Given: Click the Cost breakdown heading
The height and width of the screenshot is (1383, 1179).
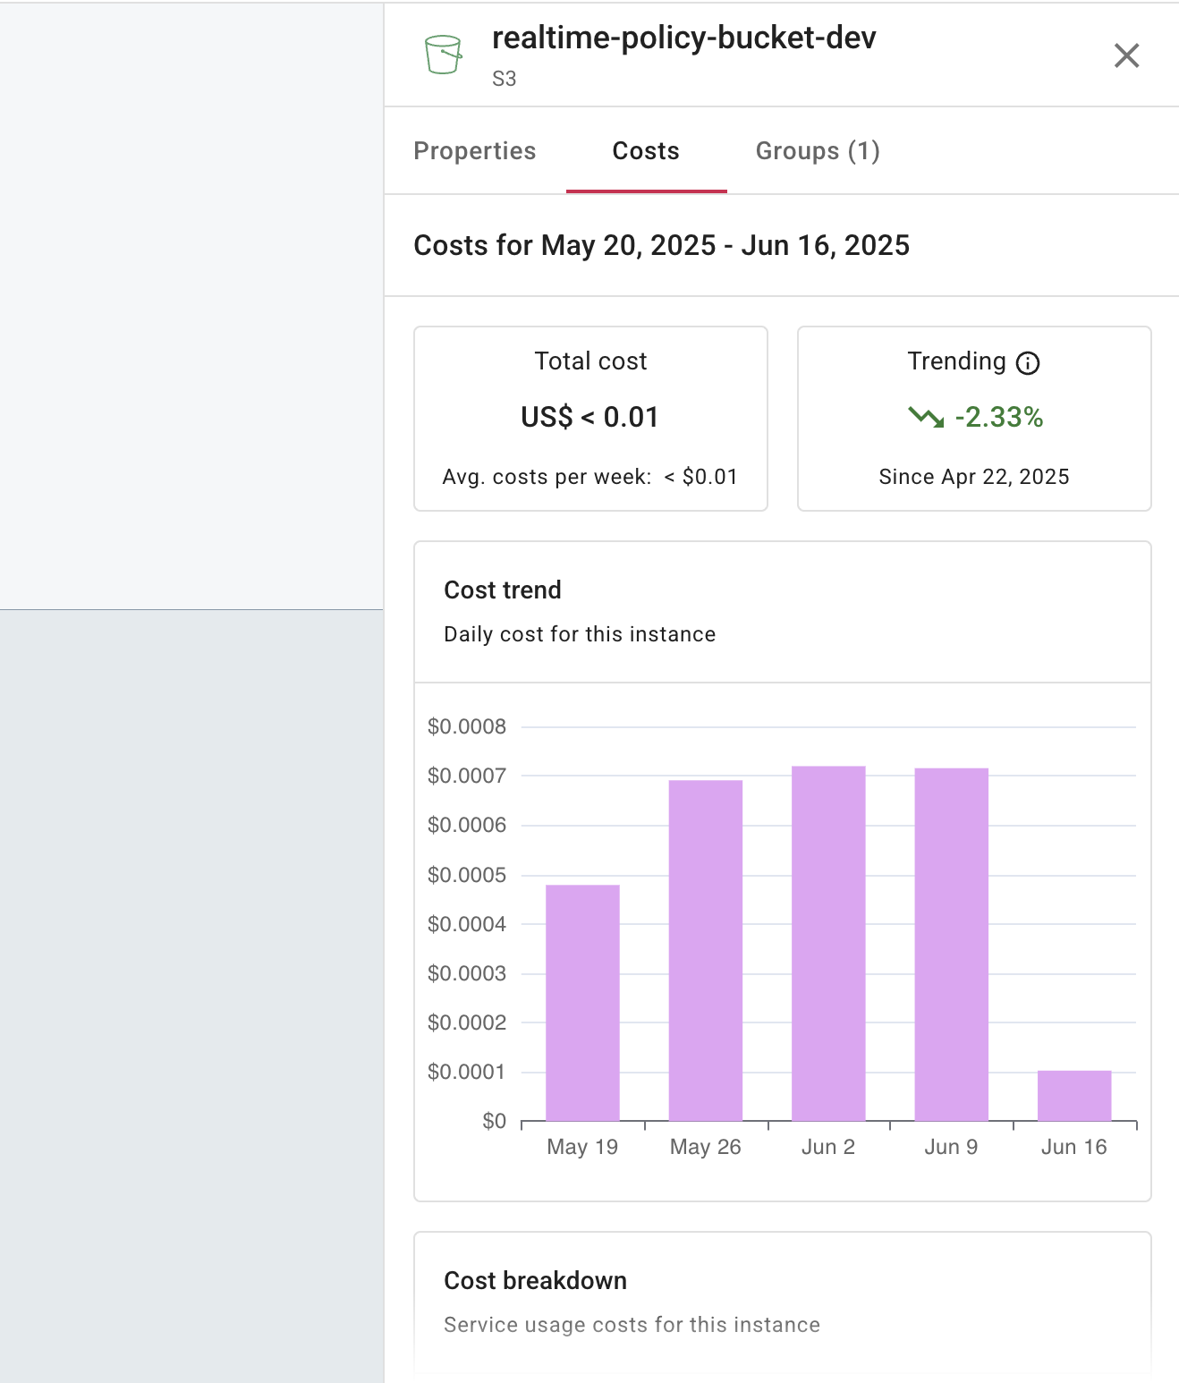Looking at the screenshot, I should point(536,1280).
